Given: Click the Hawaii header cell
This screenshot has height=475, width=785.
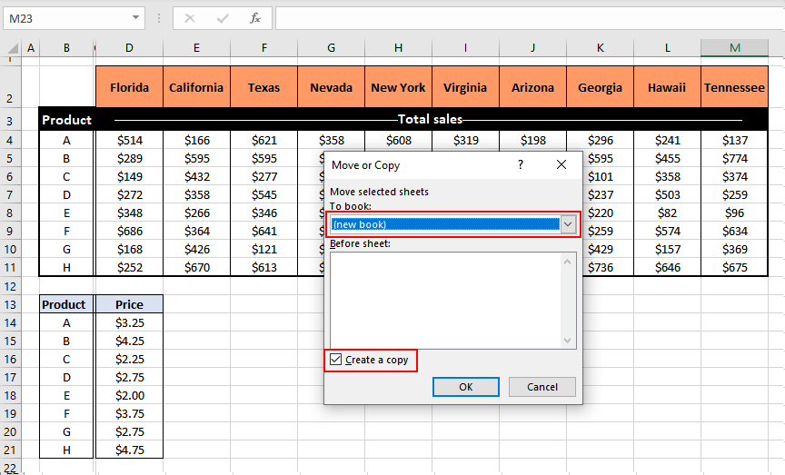Looking at the screenshot, I should [x=667, y=87].
